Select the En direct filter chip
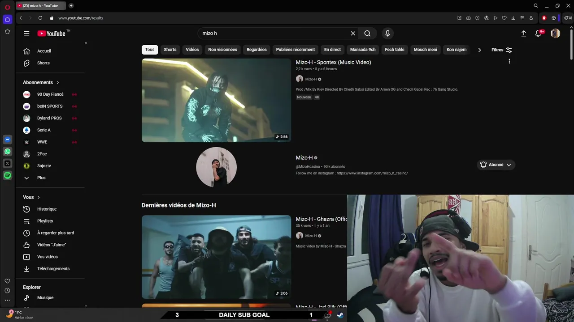574x322 pixels. pos(332,50)
